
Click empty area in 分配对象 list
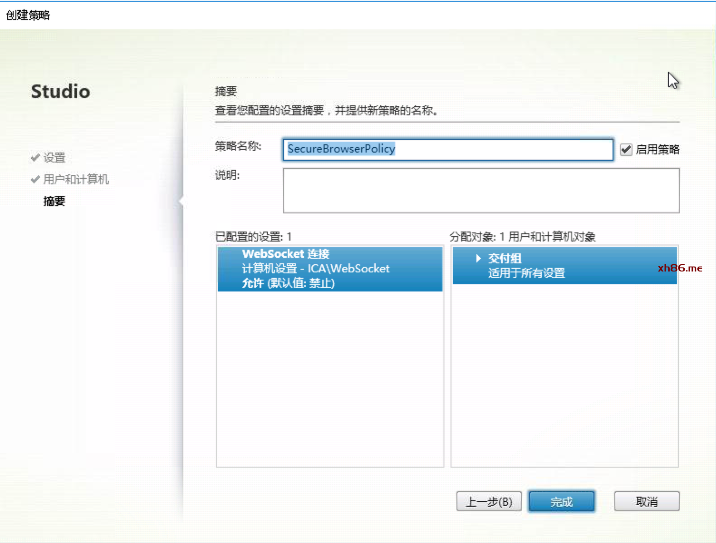(564, 377)
